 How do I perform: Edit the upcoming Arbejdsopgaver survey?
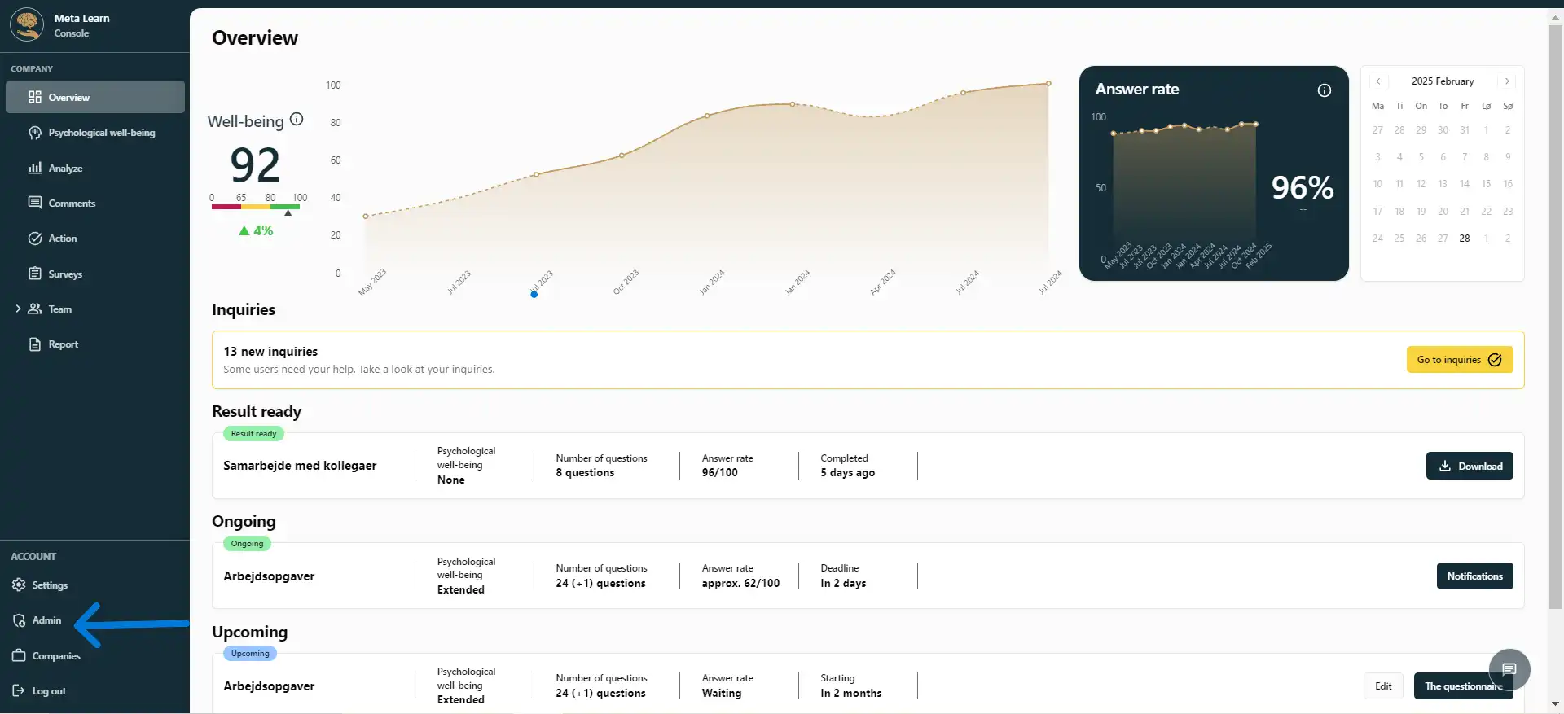(1383, 686)
